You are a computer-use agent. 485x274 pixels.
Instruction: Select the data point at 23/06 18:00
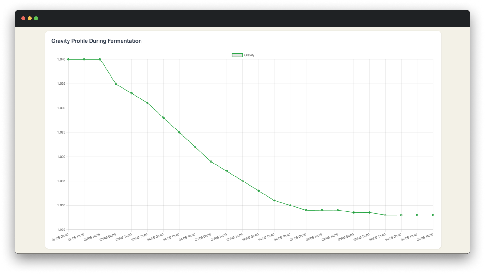[147, 103]
